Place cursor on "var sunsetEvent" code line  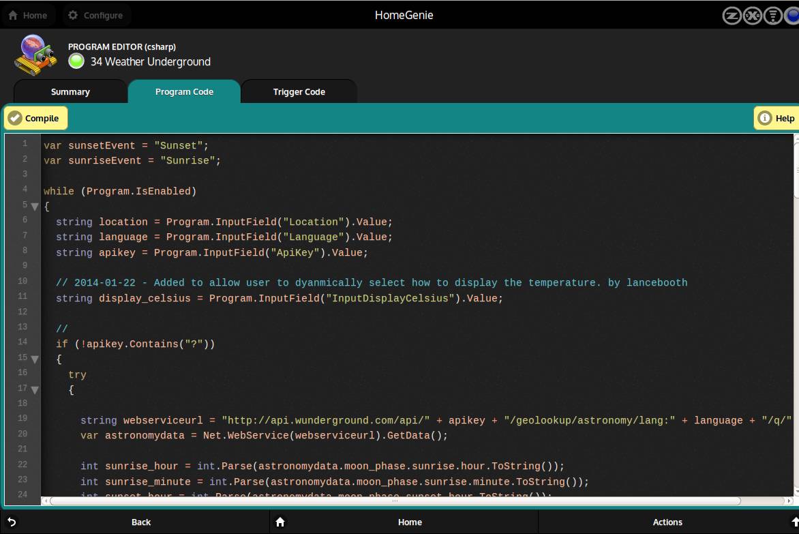126,146
